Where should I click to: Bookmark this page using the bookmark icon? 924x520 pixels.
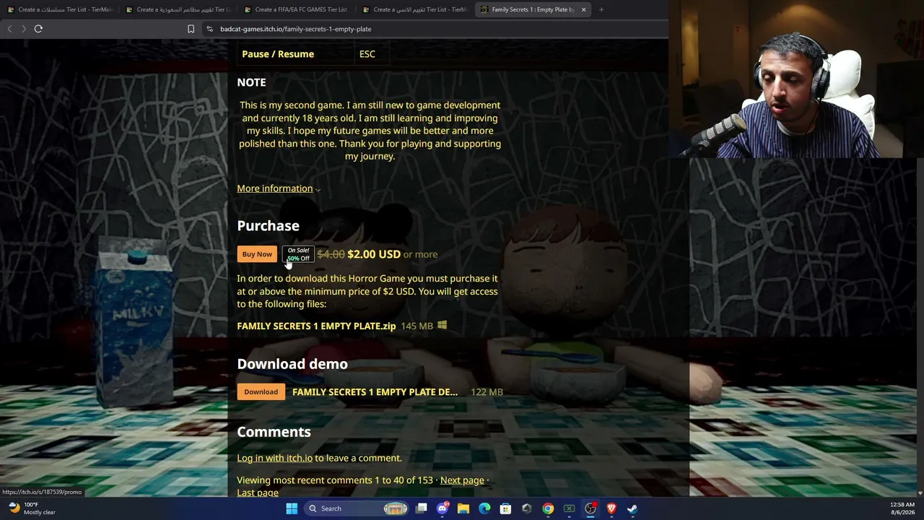191,29
